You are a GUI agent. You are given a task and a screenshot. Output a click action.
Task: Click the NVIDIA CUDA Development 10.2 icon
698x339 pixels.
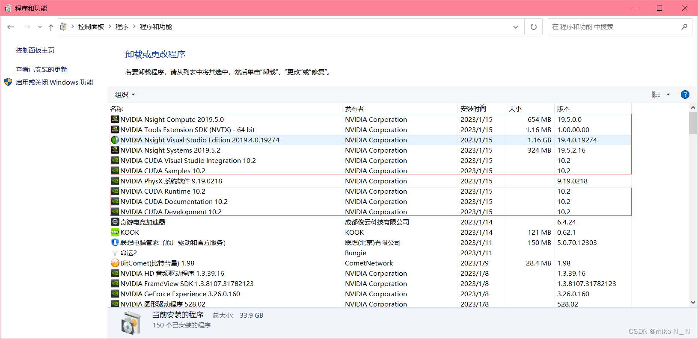[115, 212]
